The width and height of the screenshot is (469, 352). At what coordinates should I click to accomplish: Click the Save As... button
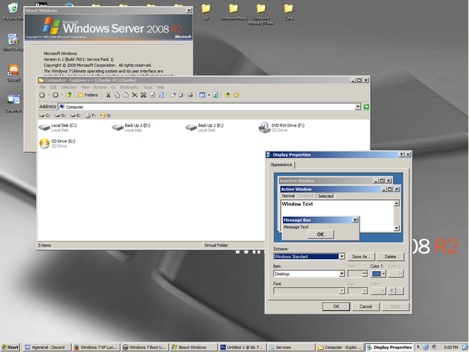(x=362, y=256)
